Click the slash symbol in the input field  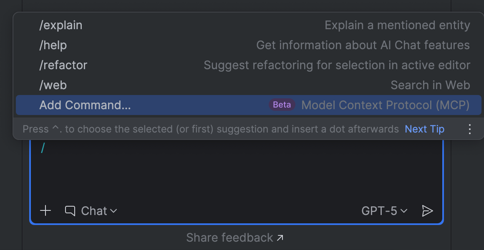click(42, 148)
